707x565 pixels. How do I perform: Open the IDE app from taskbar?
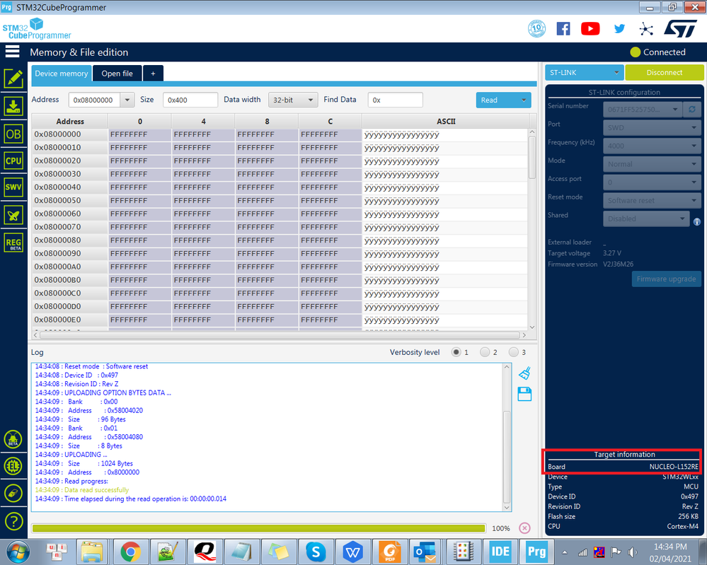click(500, 552)
